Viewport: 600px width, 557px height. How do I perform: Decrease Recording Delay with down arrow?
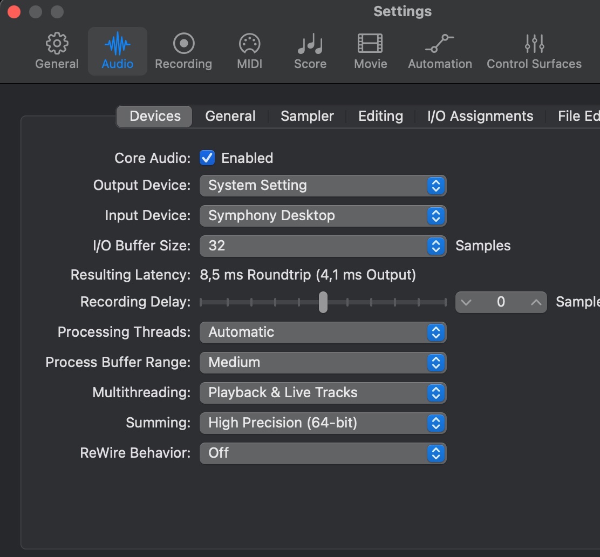[467, 302]
